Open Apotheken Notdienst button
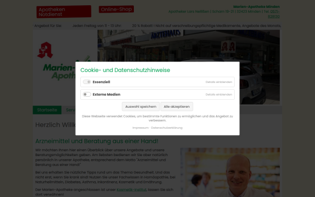The image size is (315, 197). (x=64, y=12)
